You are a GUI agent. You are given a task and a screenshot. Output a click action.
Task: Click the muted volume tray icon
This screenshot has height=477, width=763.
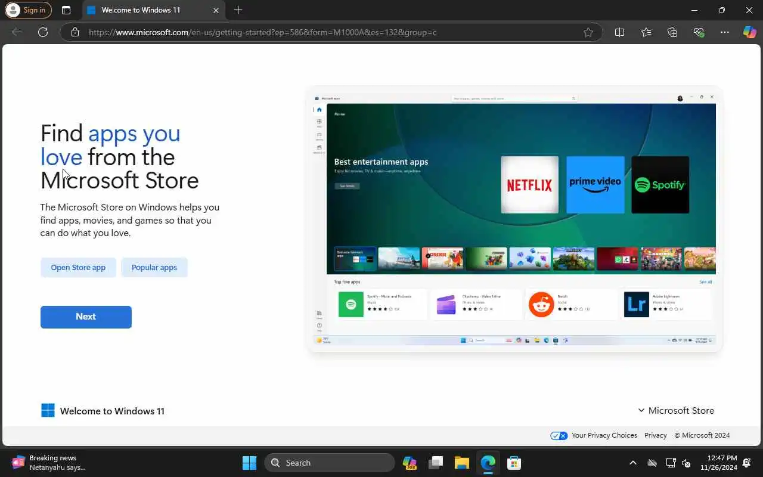(x=686, y=463)
